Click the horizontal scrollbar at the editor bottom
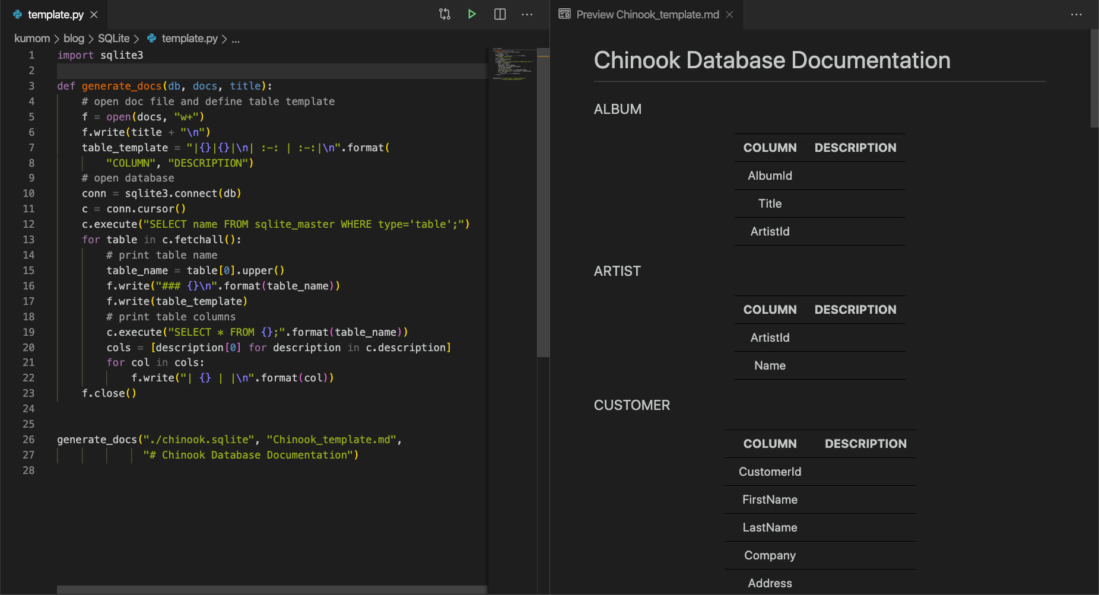Screen dimensions: 1099x595 click(272, 590)
